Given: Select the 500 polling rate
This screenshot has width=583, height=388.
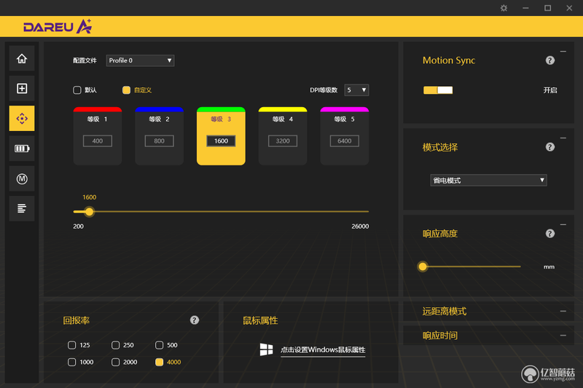Looking at the screenshot, I should click(x=159, y=345).
